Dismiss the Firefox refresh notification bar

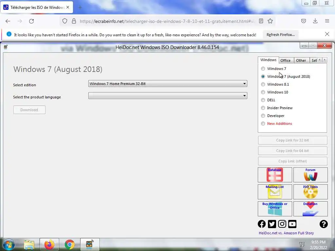[327, 34]
